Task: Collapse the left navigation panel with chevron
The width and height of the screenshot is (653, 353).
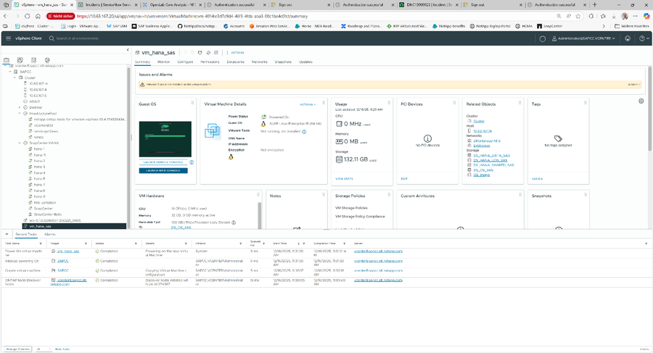Action: coord(128,50)
